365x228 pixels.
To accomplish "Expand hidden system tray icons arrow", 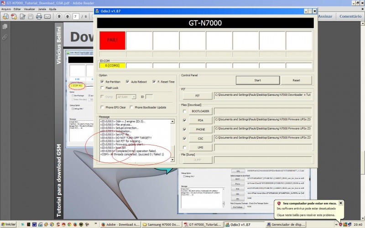I will coord(336,224).
